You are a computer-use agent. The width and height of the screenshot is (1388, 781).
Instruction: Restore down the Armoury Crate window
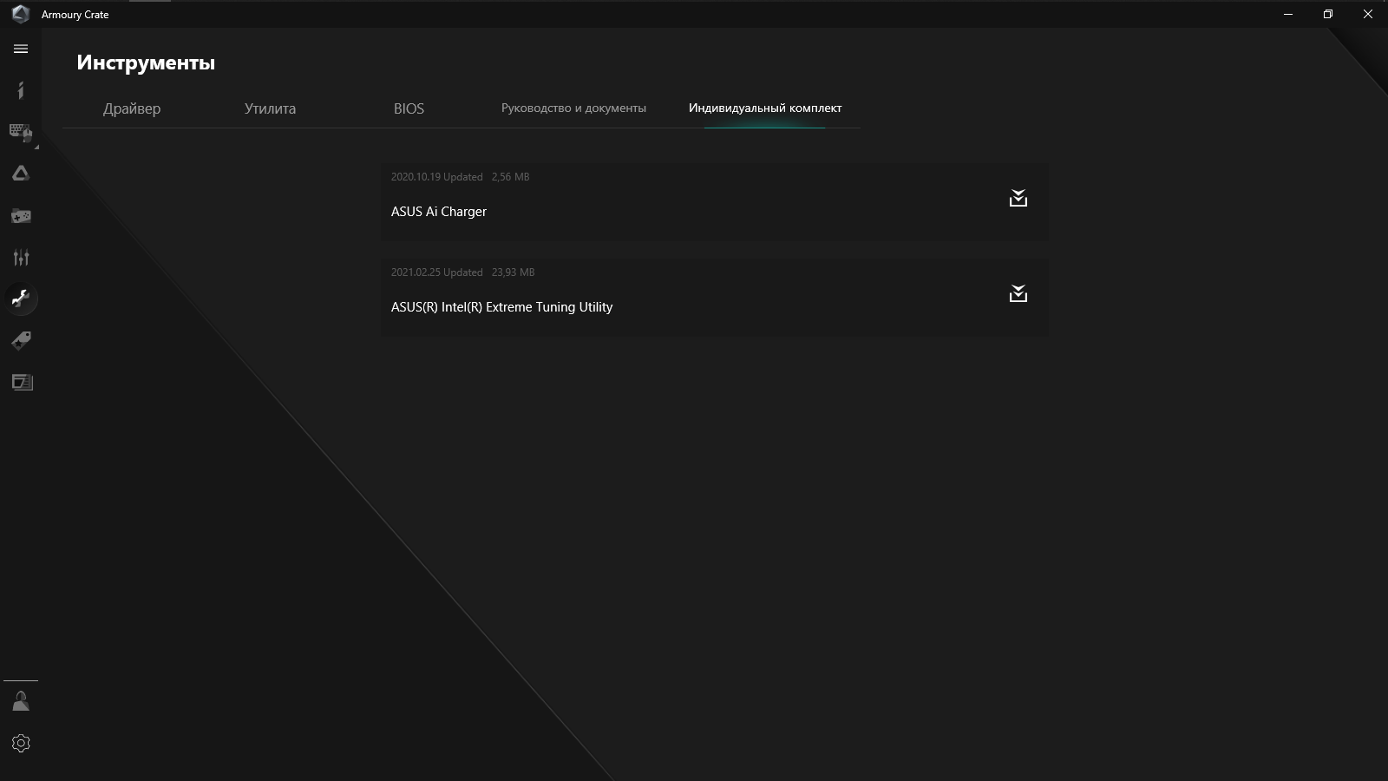(1328, 14)
